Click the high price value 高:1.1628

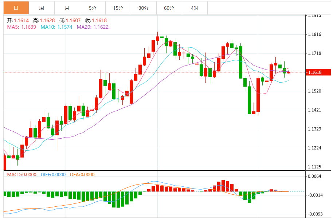[44, 21]
